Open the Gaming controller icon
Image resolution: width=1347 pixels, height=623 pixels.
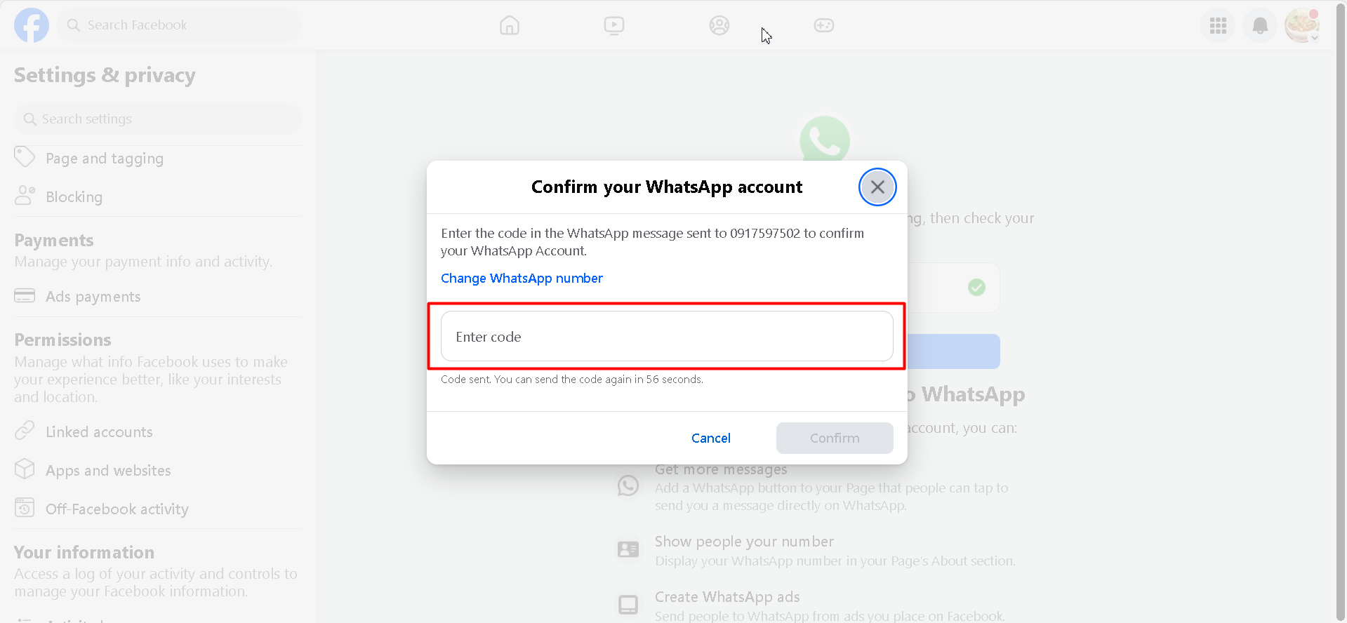pos(824,26)
